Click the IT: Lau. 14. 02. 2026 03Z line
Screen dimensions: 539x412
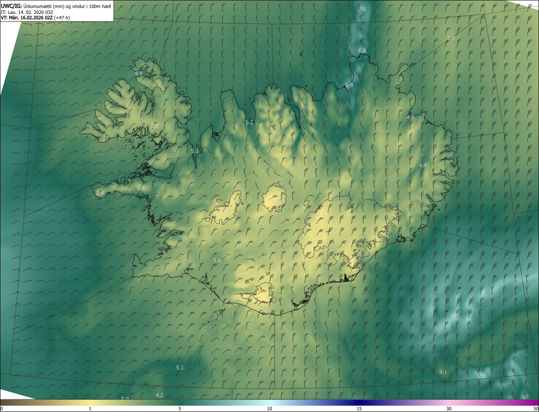tap(27, 12)
